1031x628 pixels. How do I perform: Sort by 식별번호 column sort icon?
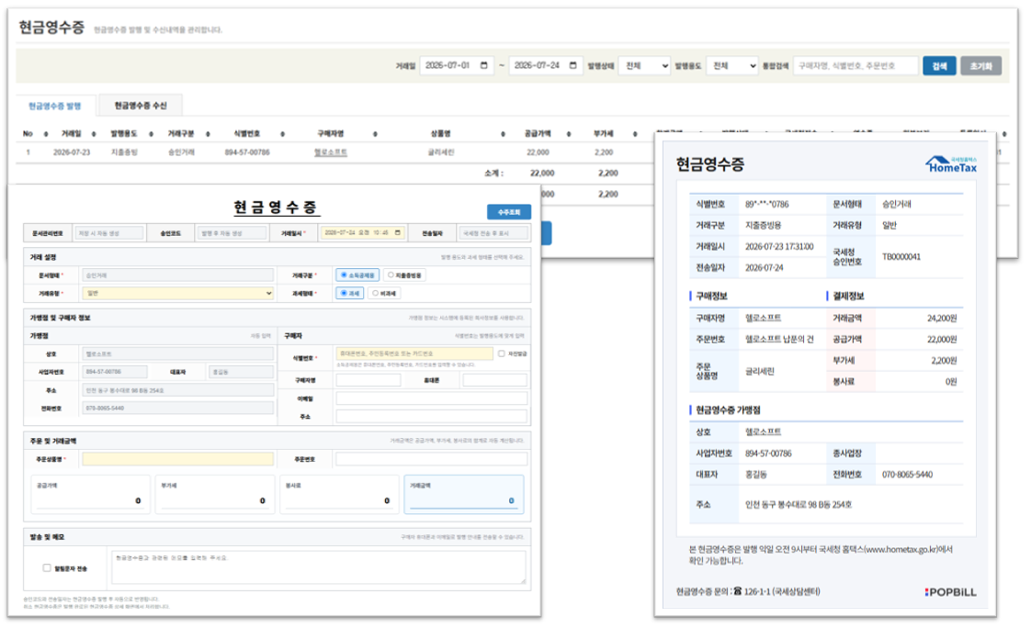coord(283,134)
